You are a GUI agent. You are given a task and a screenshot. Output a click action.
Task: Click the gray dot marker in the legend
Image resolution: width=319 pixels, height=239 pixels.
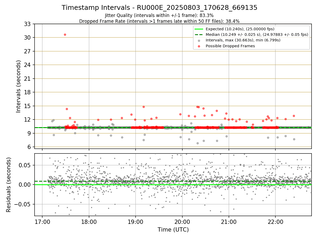coord(199,40)
